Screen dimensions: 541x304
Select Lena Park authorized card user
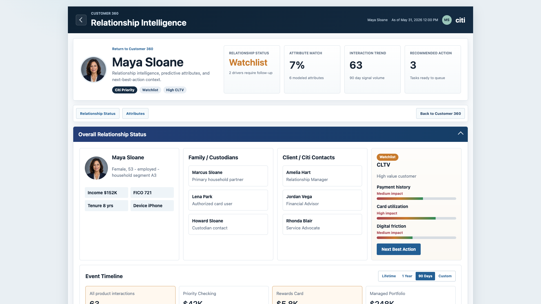[228, 200]
